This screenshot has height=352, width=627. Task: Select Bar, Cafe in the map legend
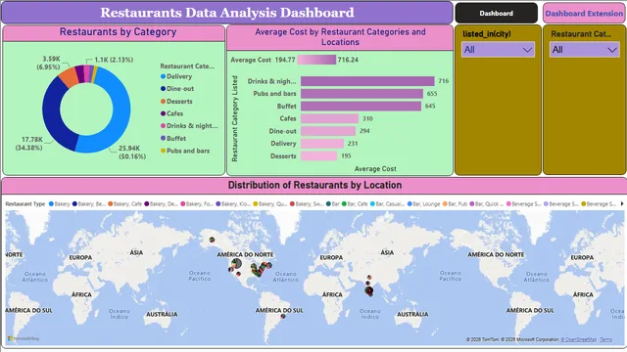[355, 203]
